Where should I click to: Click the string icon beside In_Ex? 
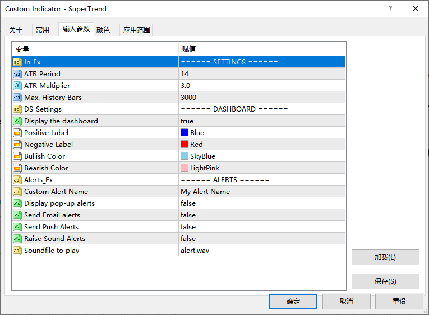click(17, 62)
